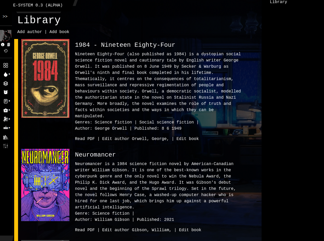Expand the flame icon submenu arrow

(10, 74)
